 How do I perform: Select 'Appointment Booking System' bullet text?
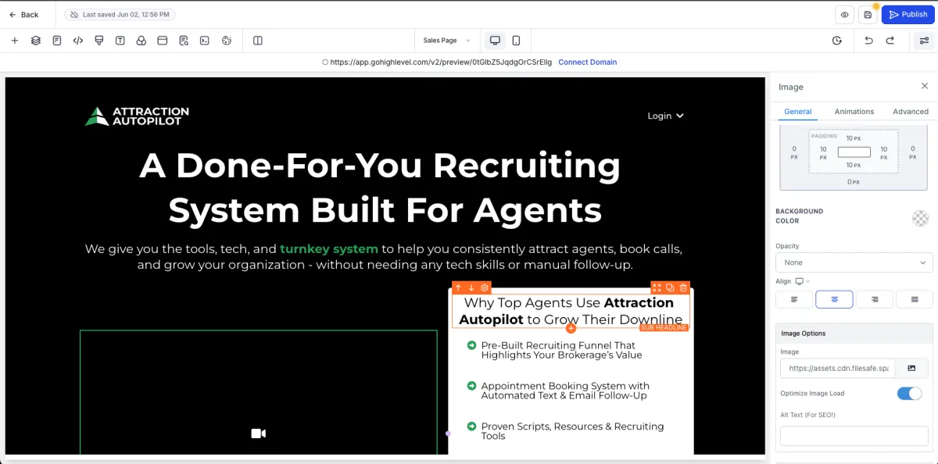click(x=565, y=391)
